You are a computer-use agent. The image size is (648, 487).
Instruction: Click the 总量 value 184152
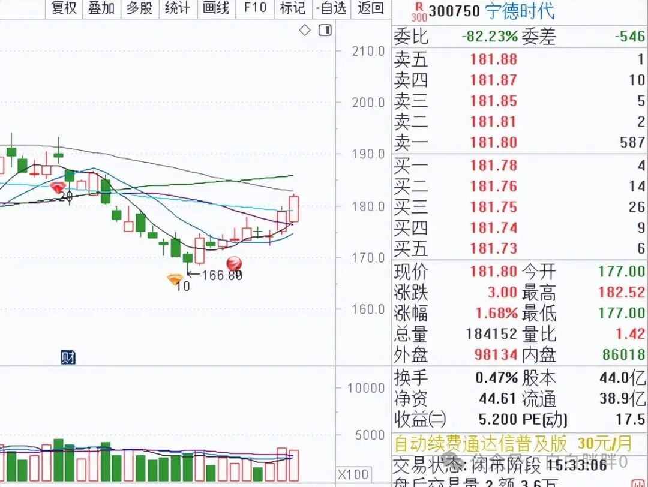pos(492,333)
